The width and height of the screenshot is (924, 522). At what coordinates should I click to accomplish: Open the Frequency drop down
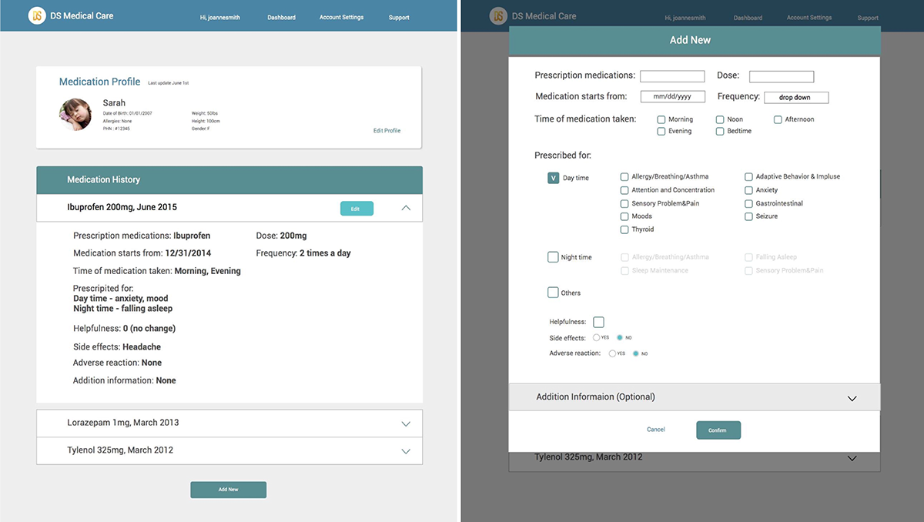(x=796, y=98)
